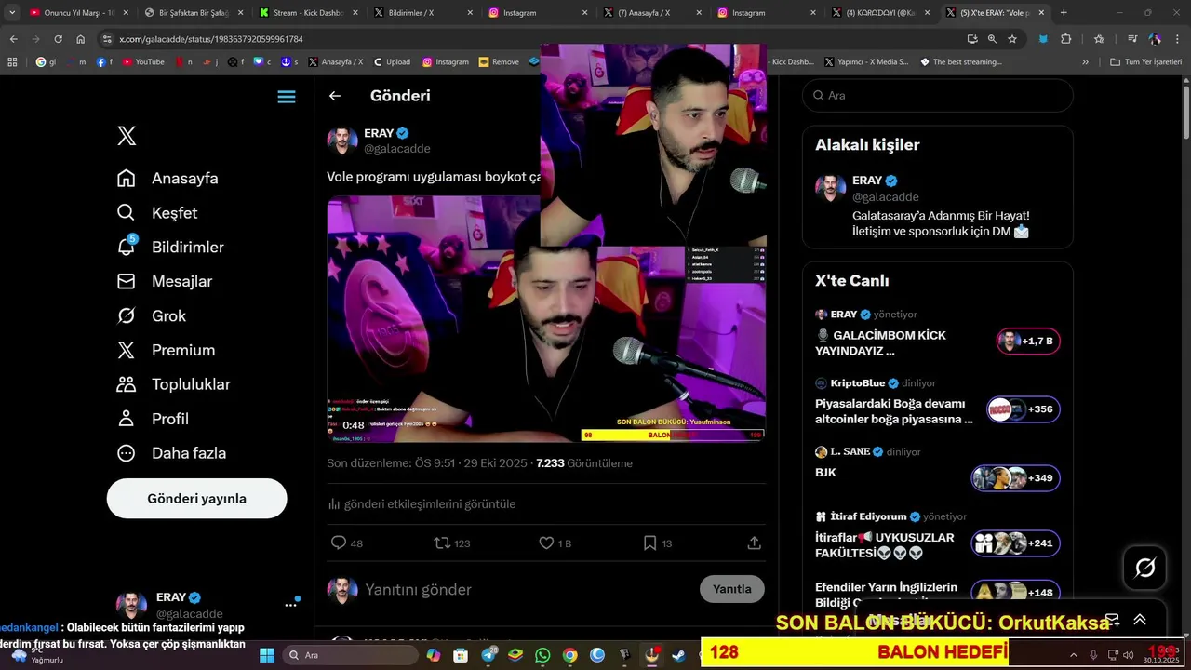Open 'Tüm Yer İşaretleri' folder
The height and width of the screenshot is (670, 1191).
tap(1145, 62)
